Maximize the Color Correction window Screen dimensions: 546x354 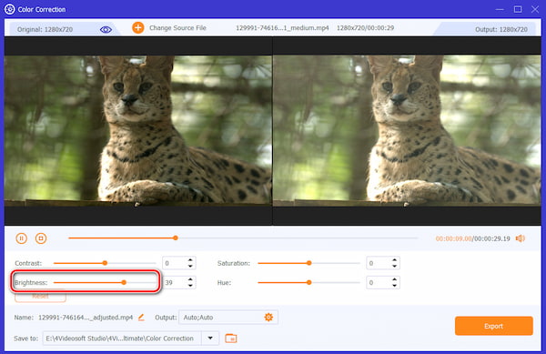[518, 9]
